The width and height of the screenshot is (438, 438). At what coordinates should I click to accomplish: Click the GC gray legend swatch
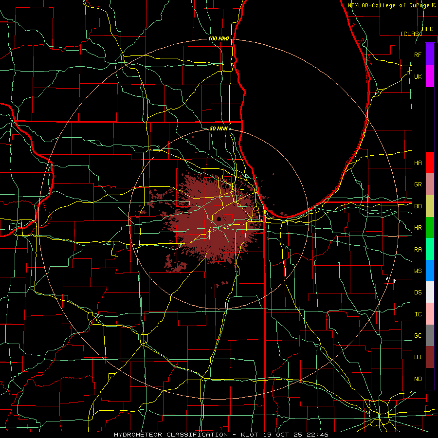430,335
